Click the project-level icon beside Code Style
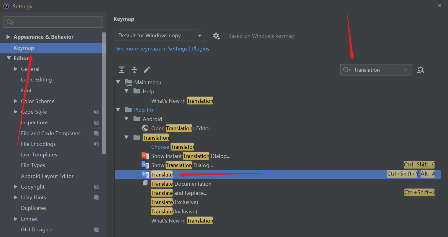Image resolution: width=448 pixels, height=237 pixels. tap(96, 112)
